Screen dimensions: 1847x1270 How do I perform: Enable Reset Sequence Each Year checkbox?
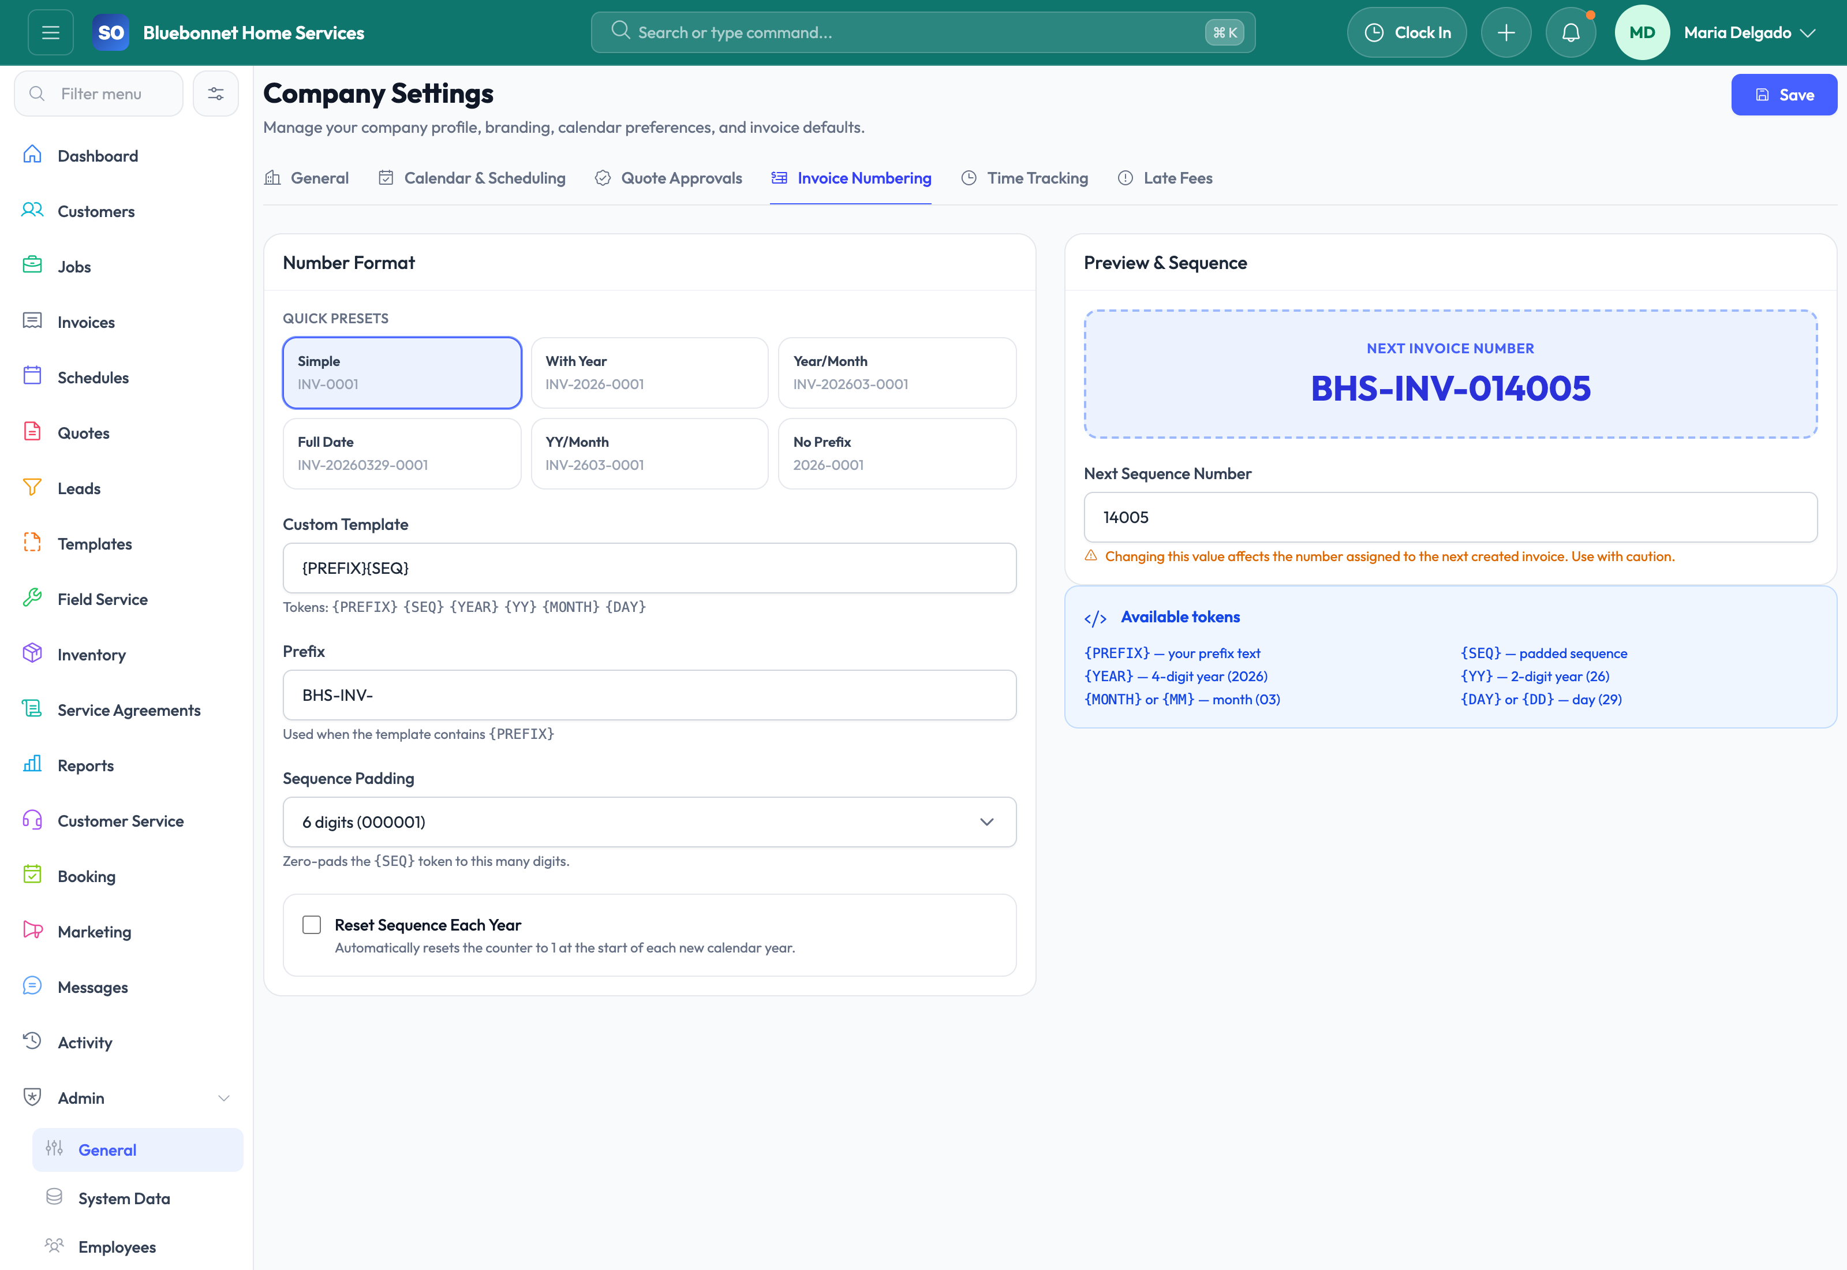click(x=312, y=925)
